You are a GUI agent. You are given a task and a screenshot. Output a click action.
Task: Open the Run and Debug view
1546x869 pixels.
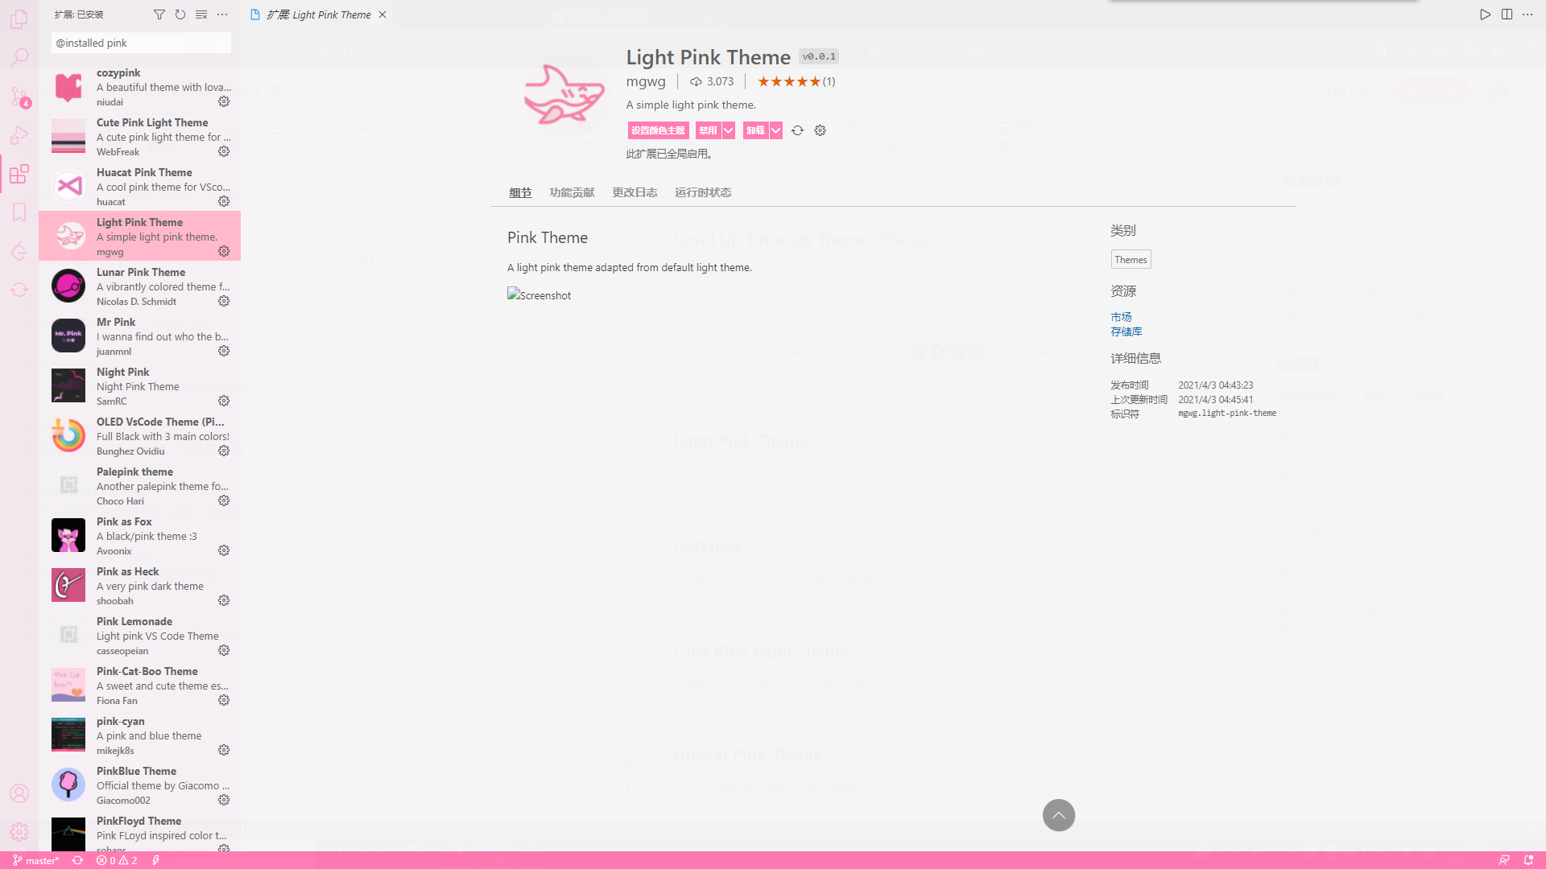(x=19, y=135)
